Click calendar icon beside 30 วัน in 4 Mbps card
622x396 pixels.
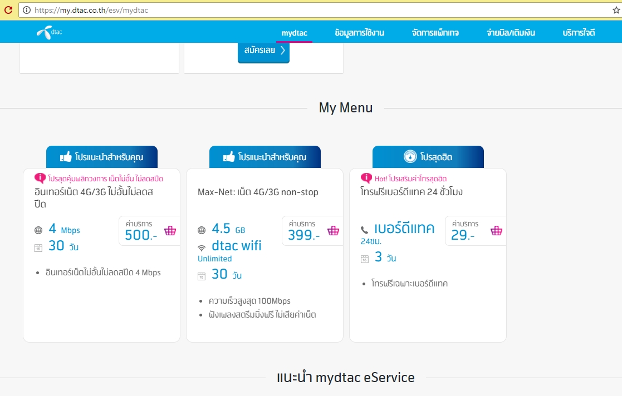pyautogui.click(x=38, y=248)
